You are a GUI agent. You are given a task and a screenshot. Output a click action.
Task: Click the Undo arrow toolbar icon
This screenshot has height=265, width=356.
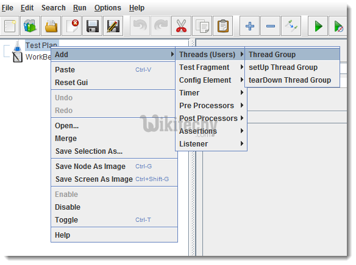(x=140, y=26)
